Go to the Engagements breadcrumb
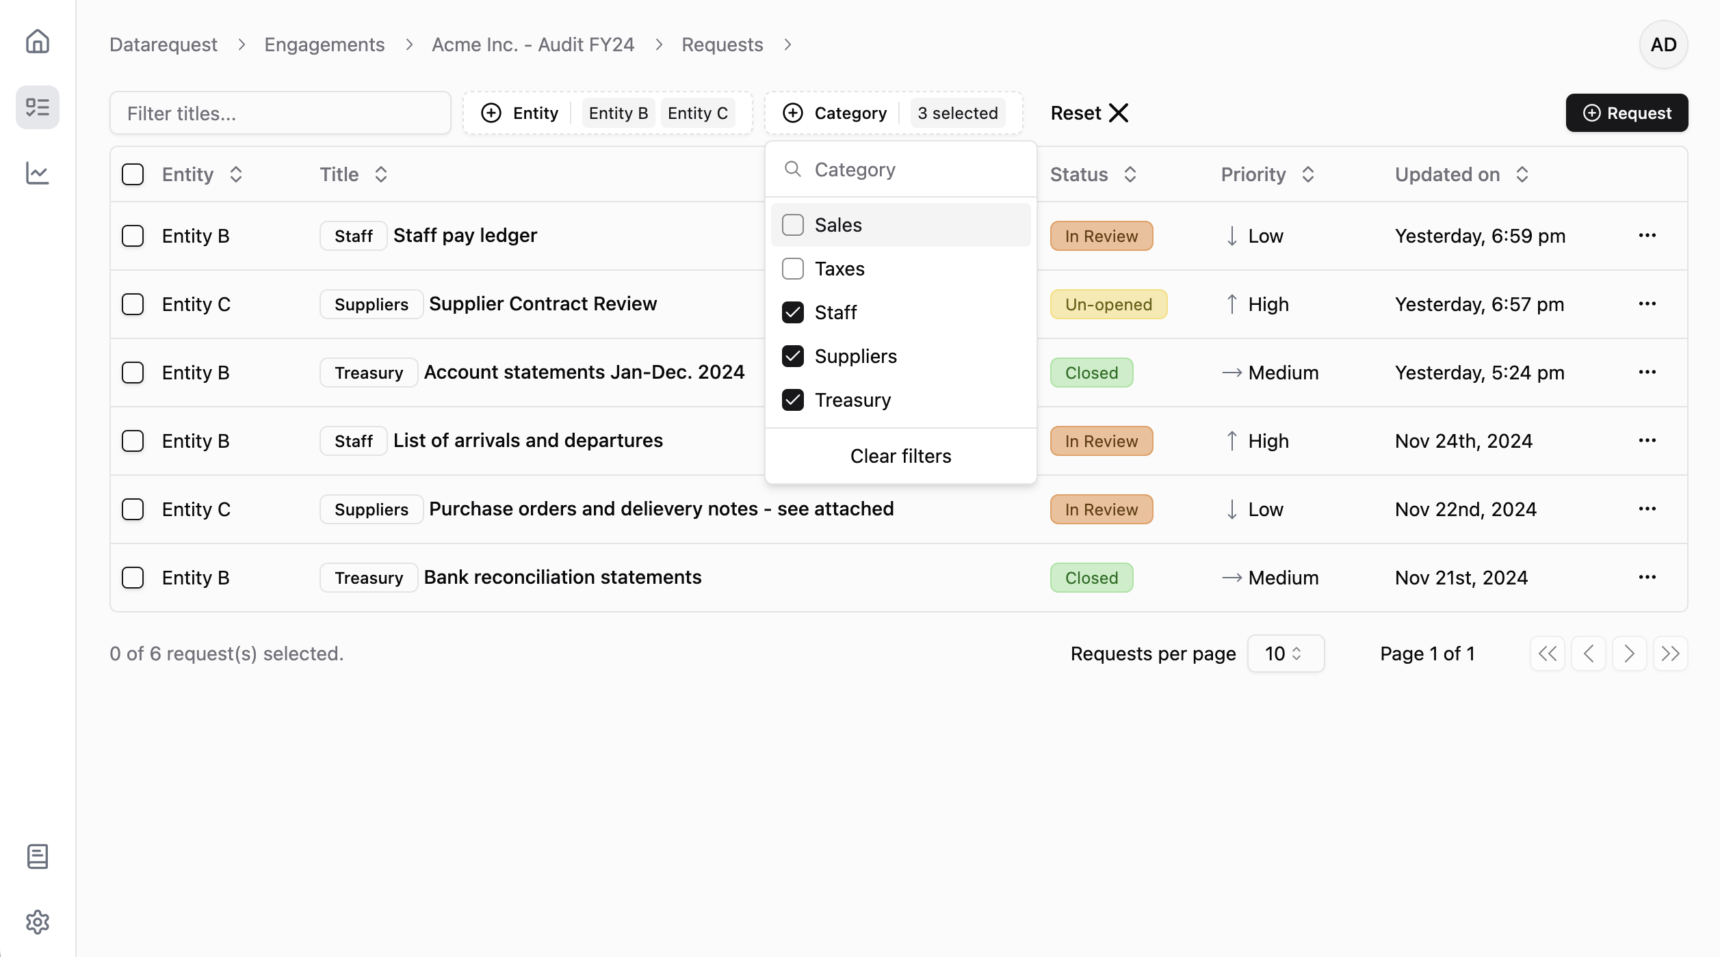1720x957 pixels. point(324,44)
